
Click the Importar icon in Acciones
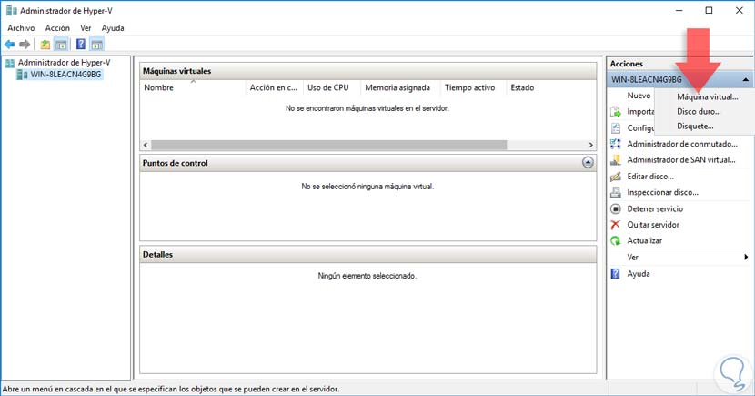pos(615,112)
